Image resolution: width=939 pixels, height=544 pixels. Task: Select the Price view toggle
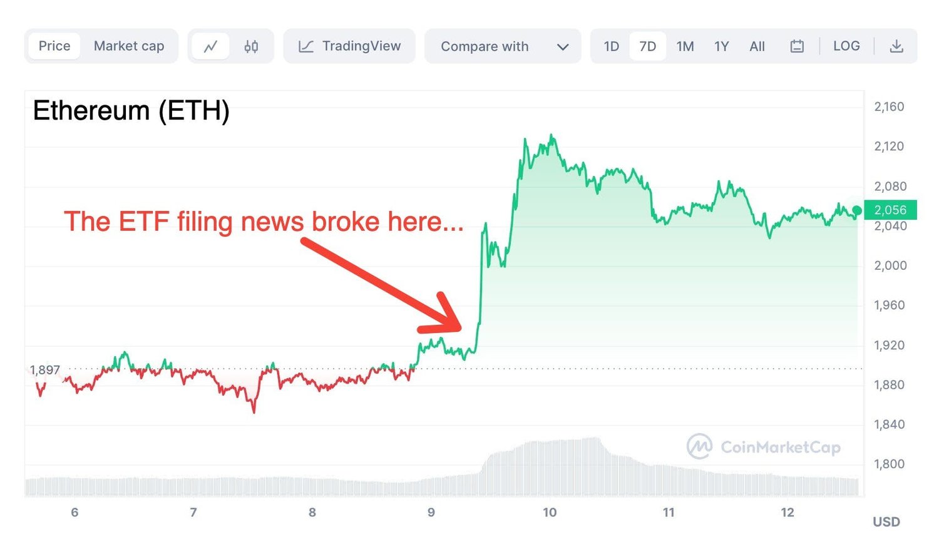(x=54, y=46)
